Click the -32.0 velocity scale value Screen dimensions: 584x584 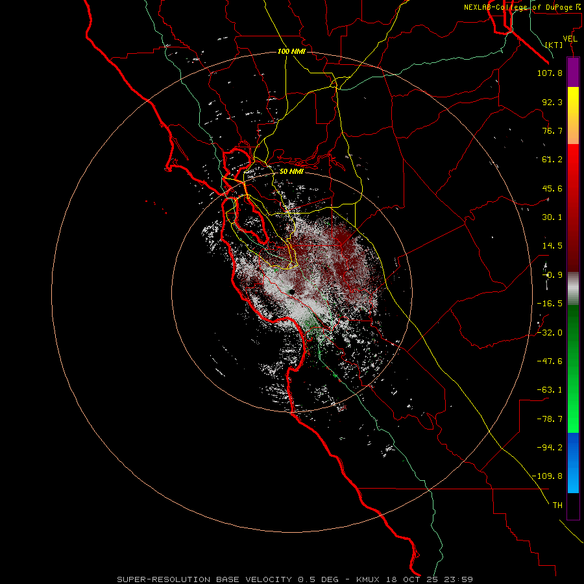pyautogui.click(x=550, y=333)
